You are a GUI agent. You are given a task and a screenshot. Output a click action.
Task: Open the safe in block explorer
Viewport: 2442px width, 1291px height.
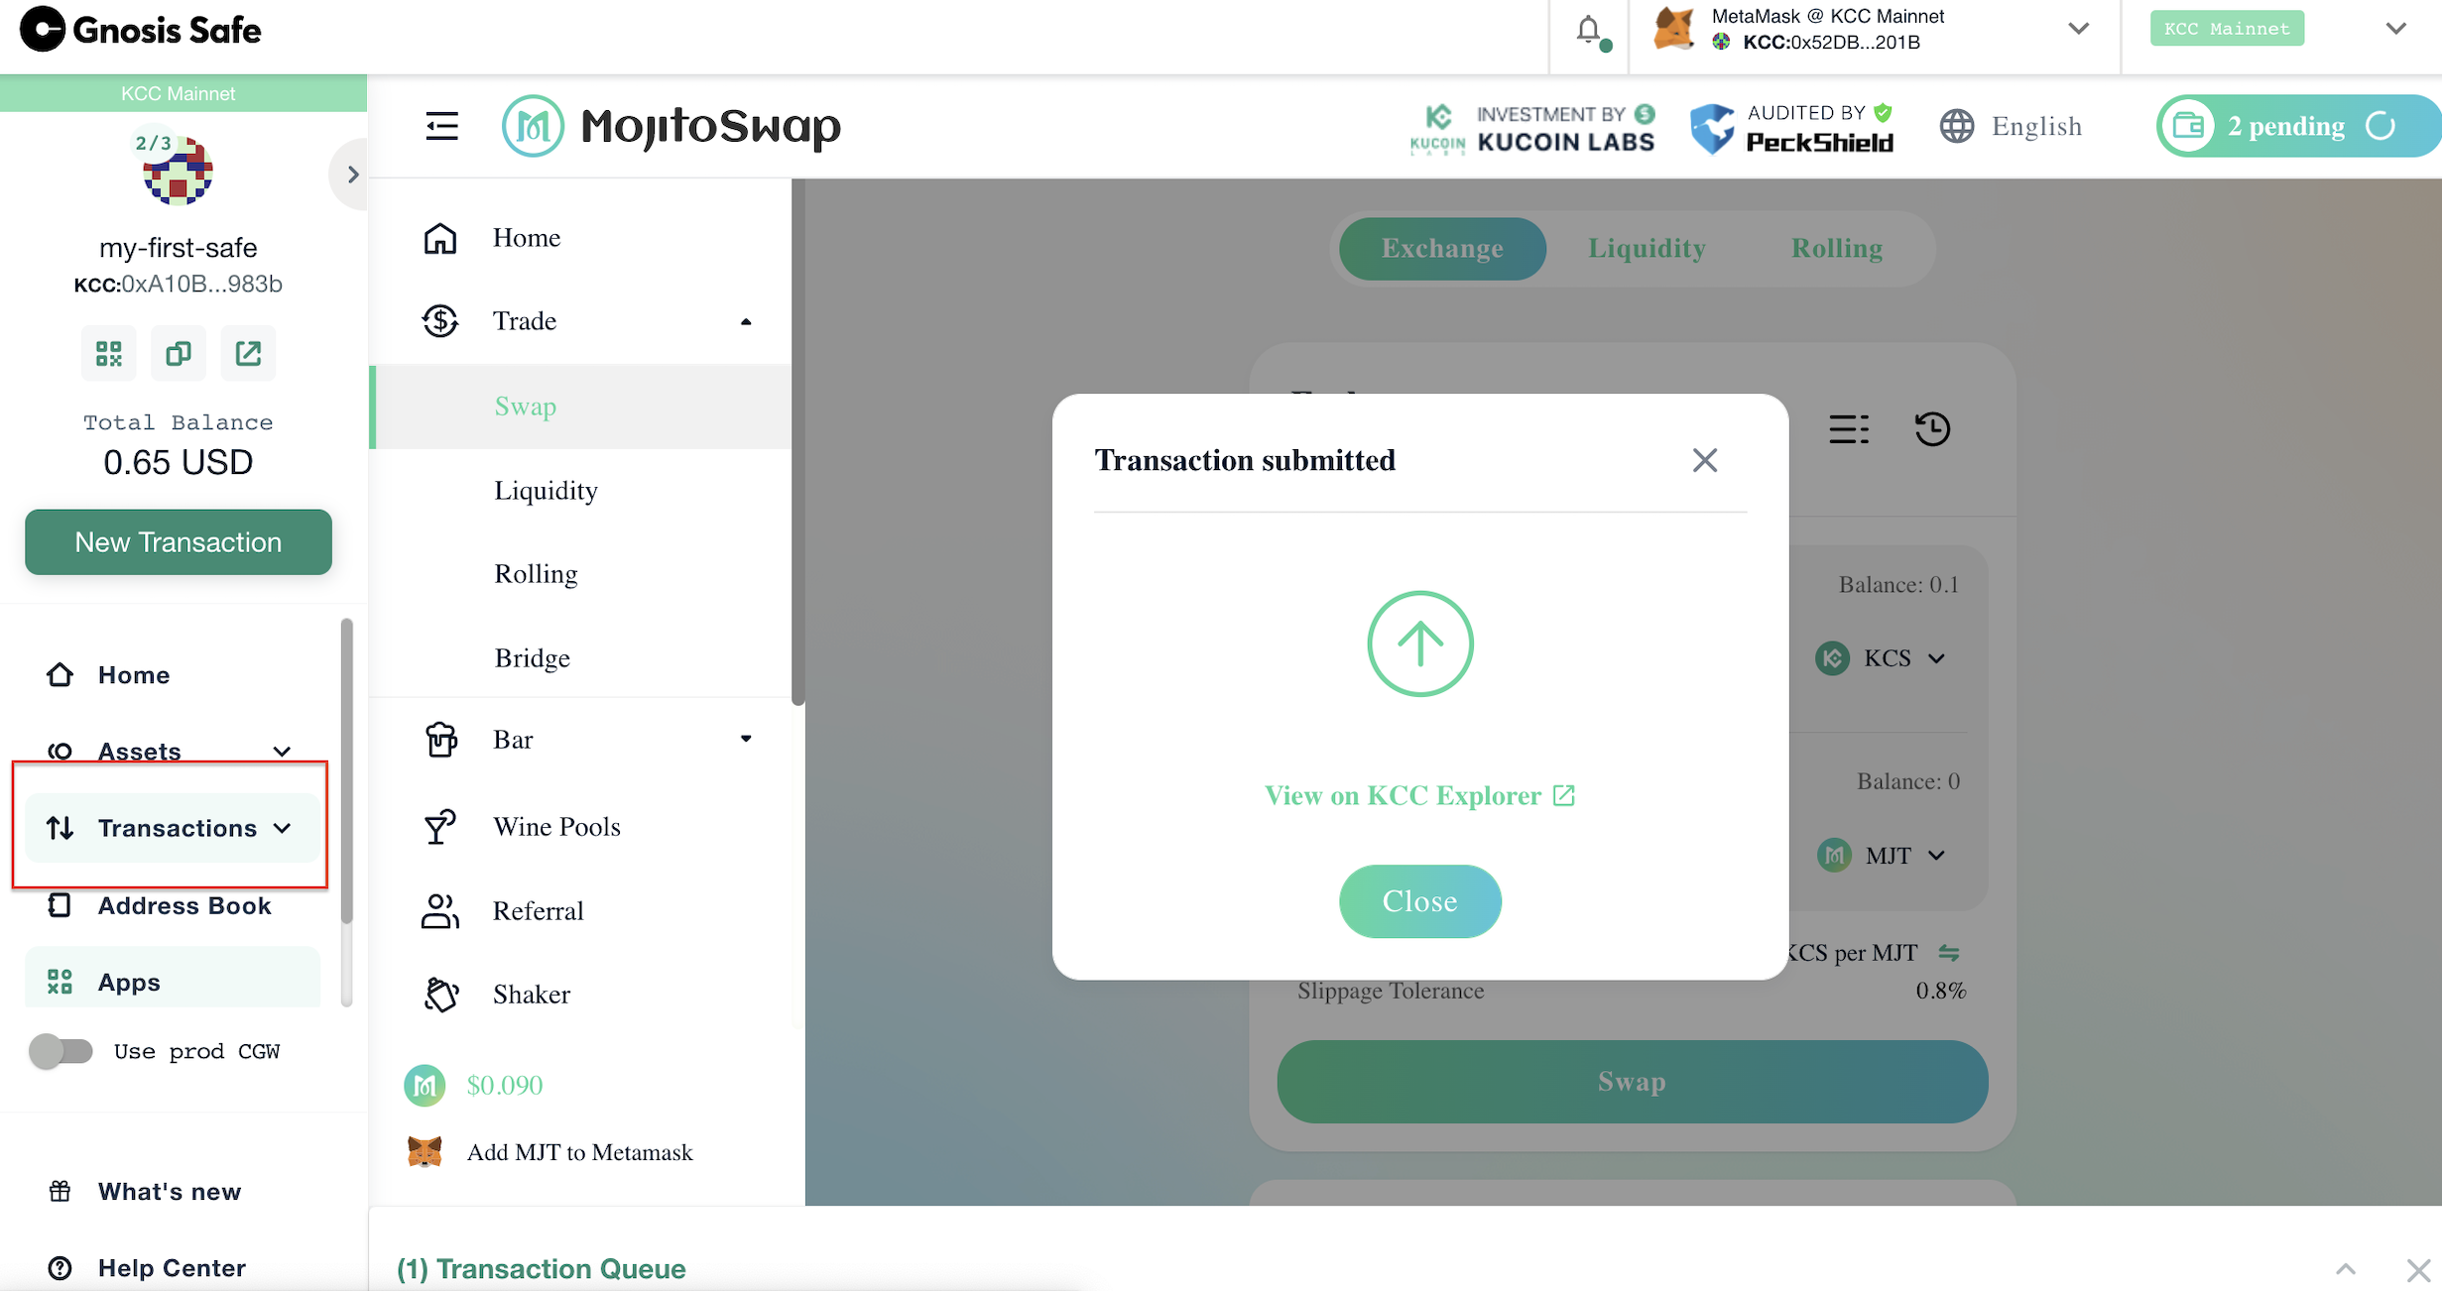click(x=248, y=353)
